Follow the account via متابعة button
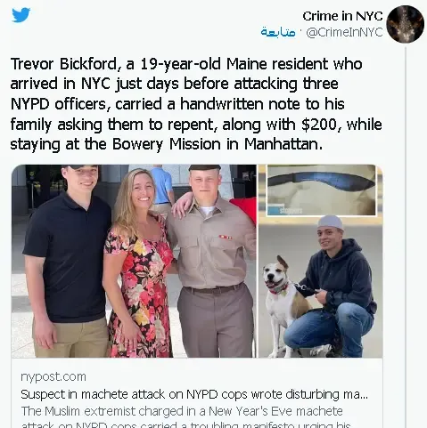427x428 pixels. click(278, 32)
